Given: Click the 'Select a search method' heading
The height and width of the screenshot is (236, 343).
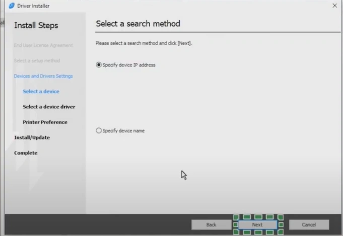Looking at the screenshot, I should click(x=138, y=24).
